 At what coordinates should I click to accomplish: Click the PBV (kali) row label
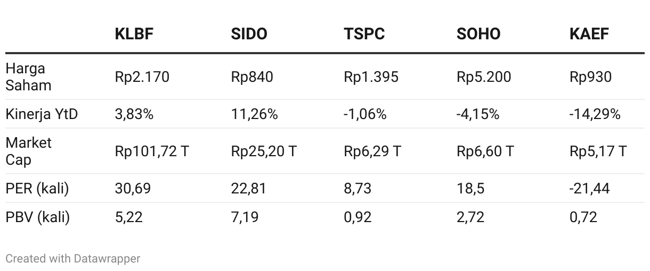tap(38, 217)
